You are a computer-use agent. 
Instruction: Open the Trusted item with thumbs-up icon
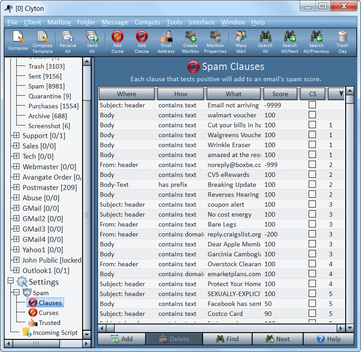coord(44,323)
